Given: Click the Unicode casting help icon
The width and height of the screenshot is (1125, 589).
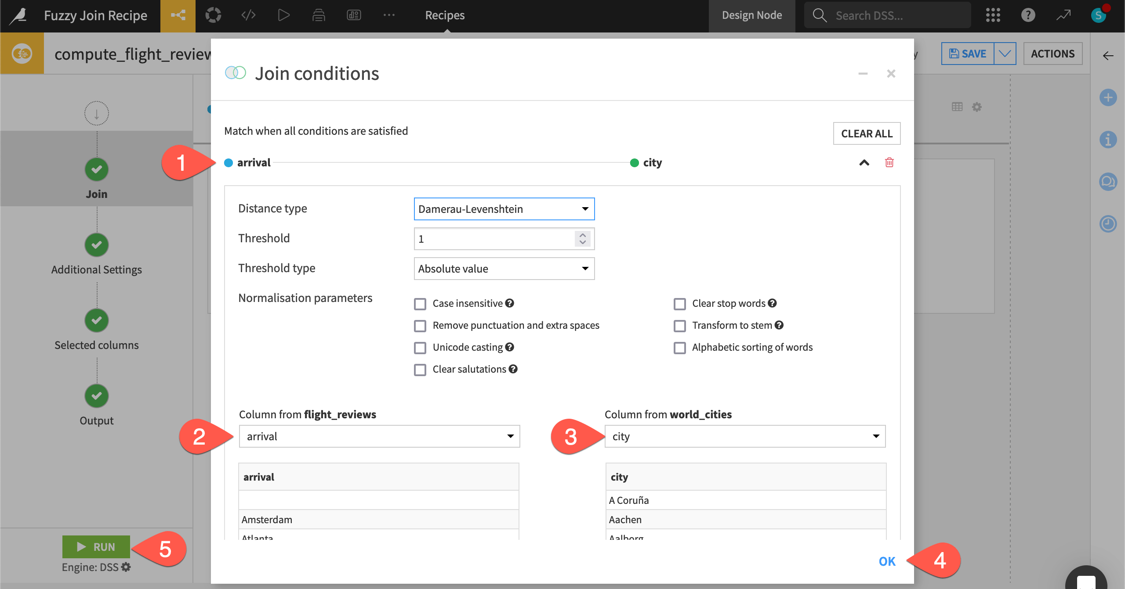Looking at the screenshot, I should click(x=510, y=347).
